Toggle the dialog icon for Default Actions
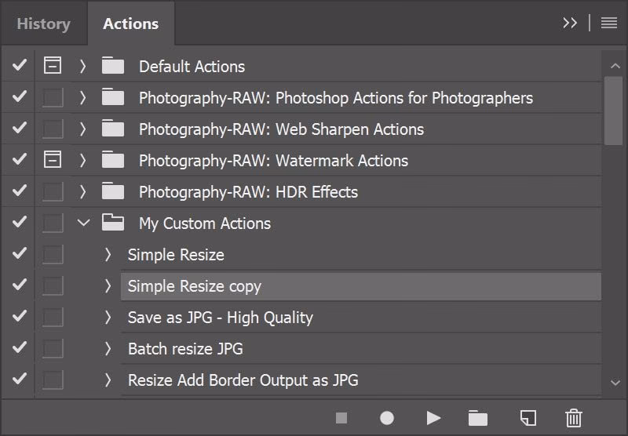Screen dimensions: 628x436 pos(53,65)
